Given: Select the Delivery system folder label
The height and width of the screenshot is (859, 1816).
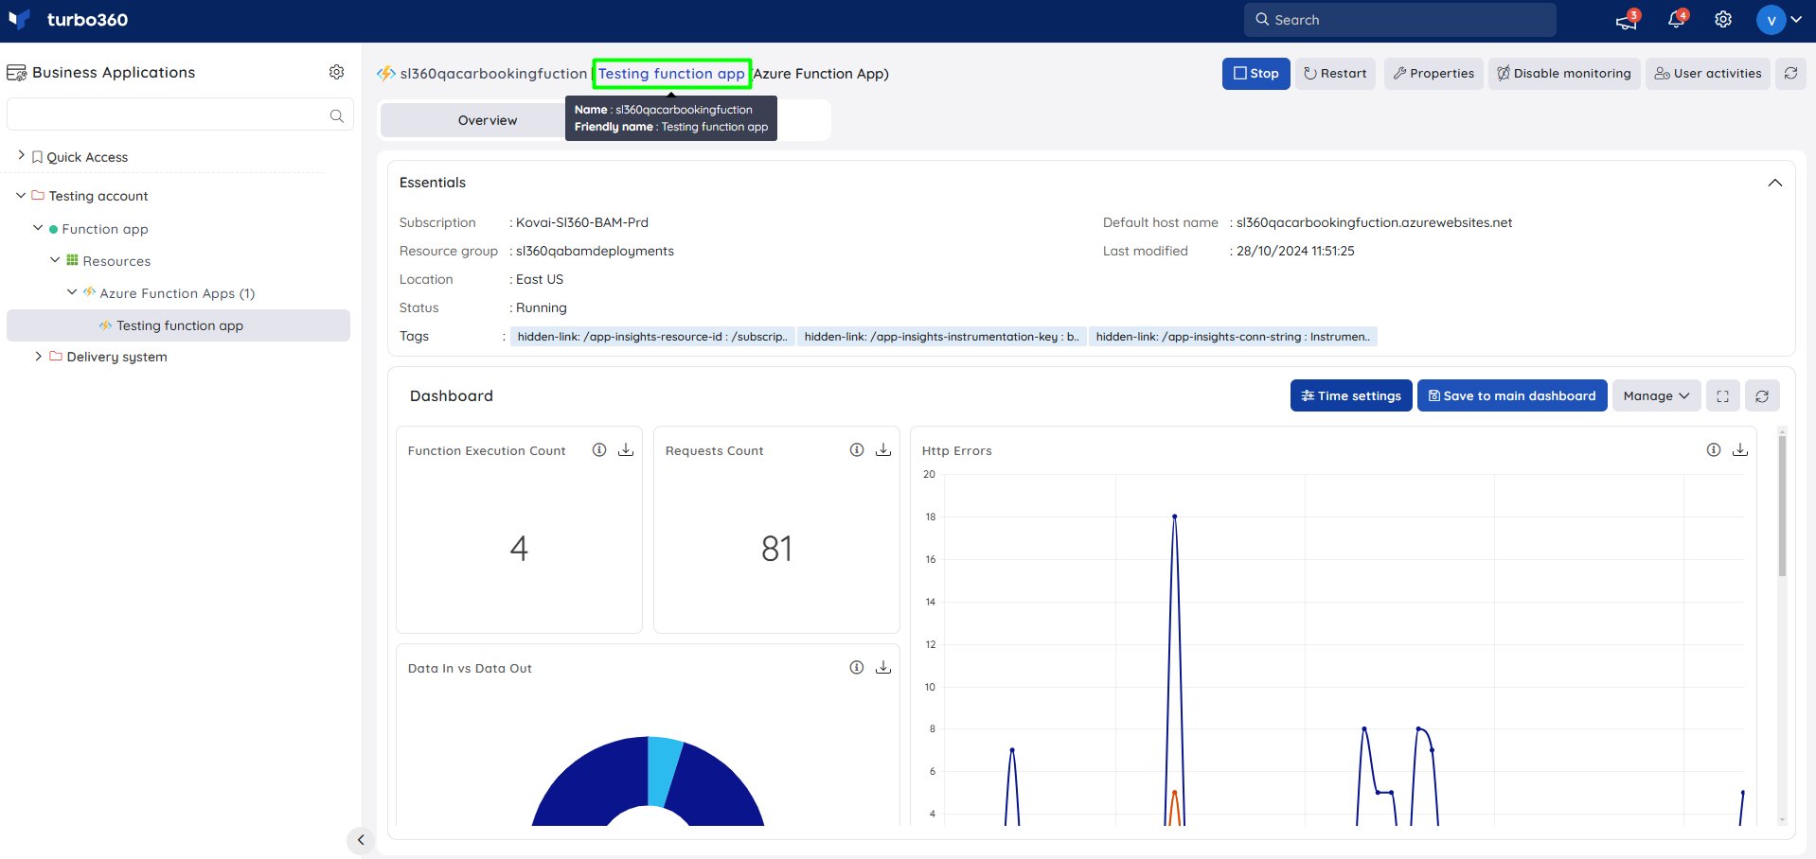Looking at the screenshot, I should click(116, 357).
